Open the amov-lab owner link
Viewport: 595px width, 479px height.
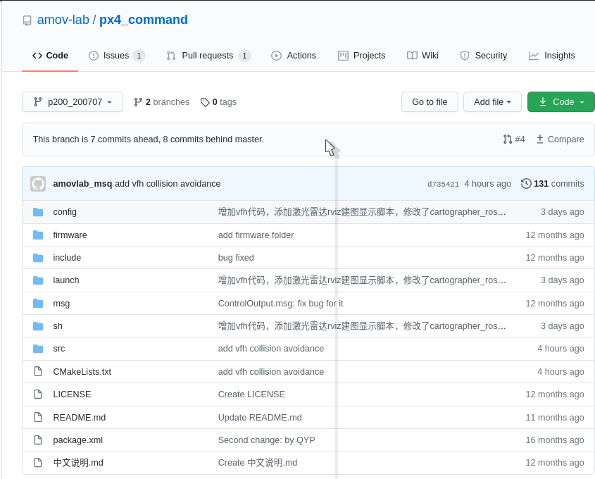(x=63, y=20)
